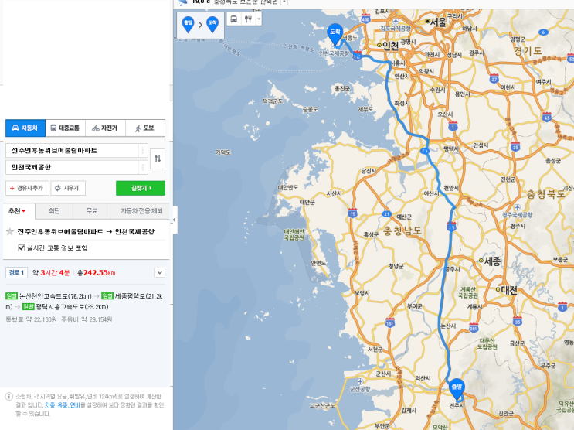574x430 pixels.
Task: Click the highway 400 shield on the map
Action: [365, 19]
